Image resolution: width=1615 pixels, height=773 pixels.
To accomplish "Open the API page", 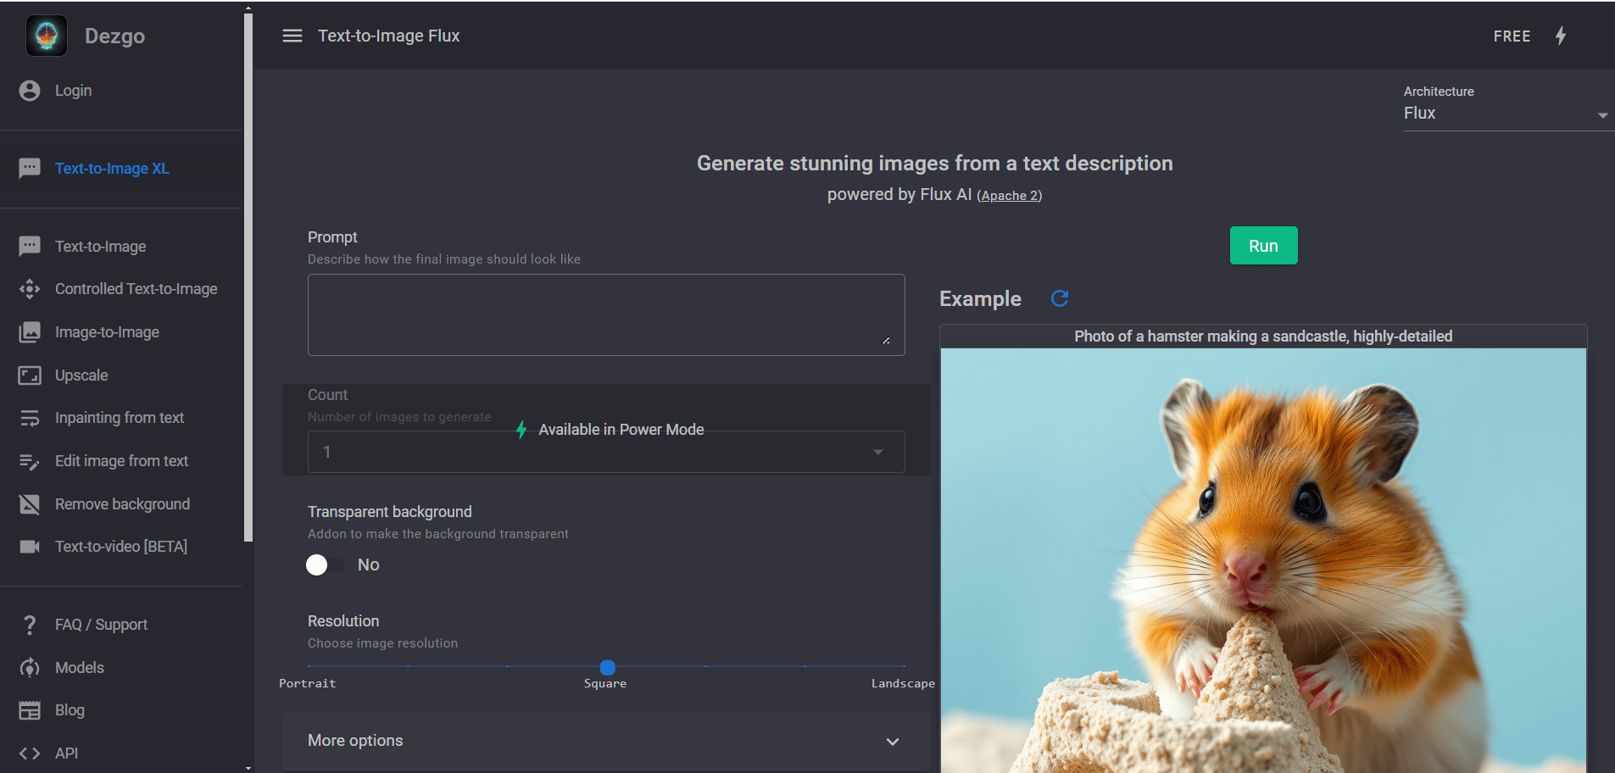I will tap(66, 753).
